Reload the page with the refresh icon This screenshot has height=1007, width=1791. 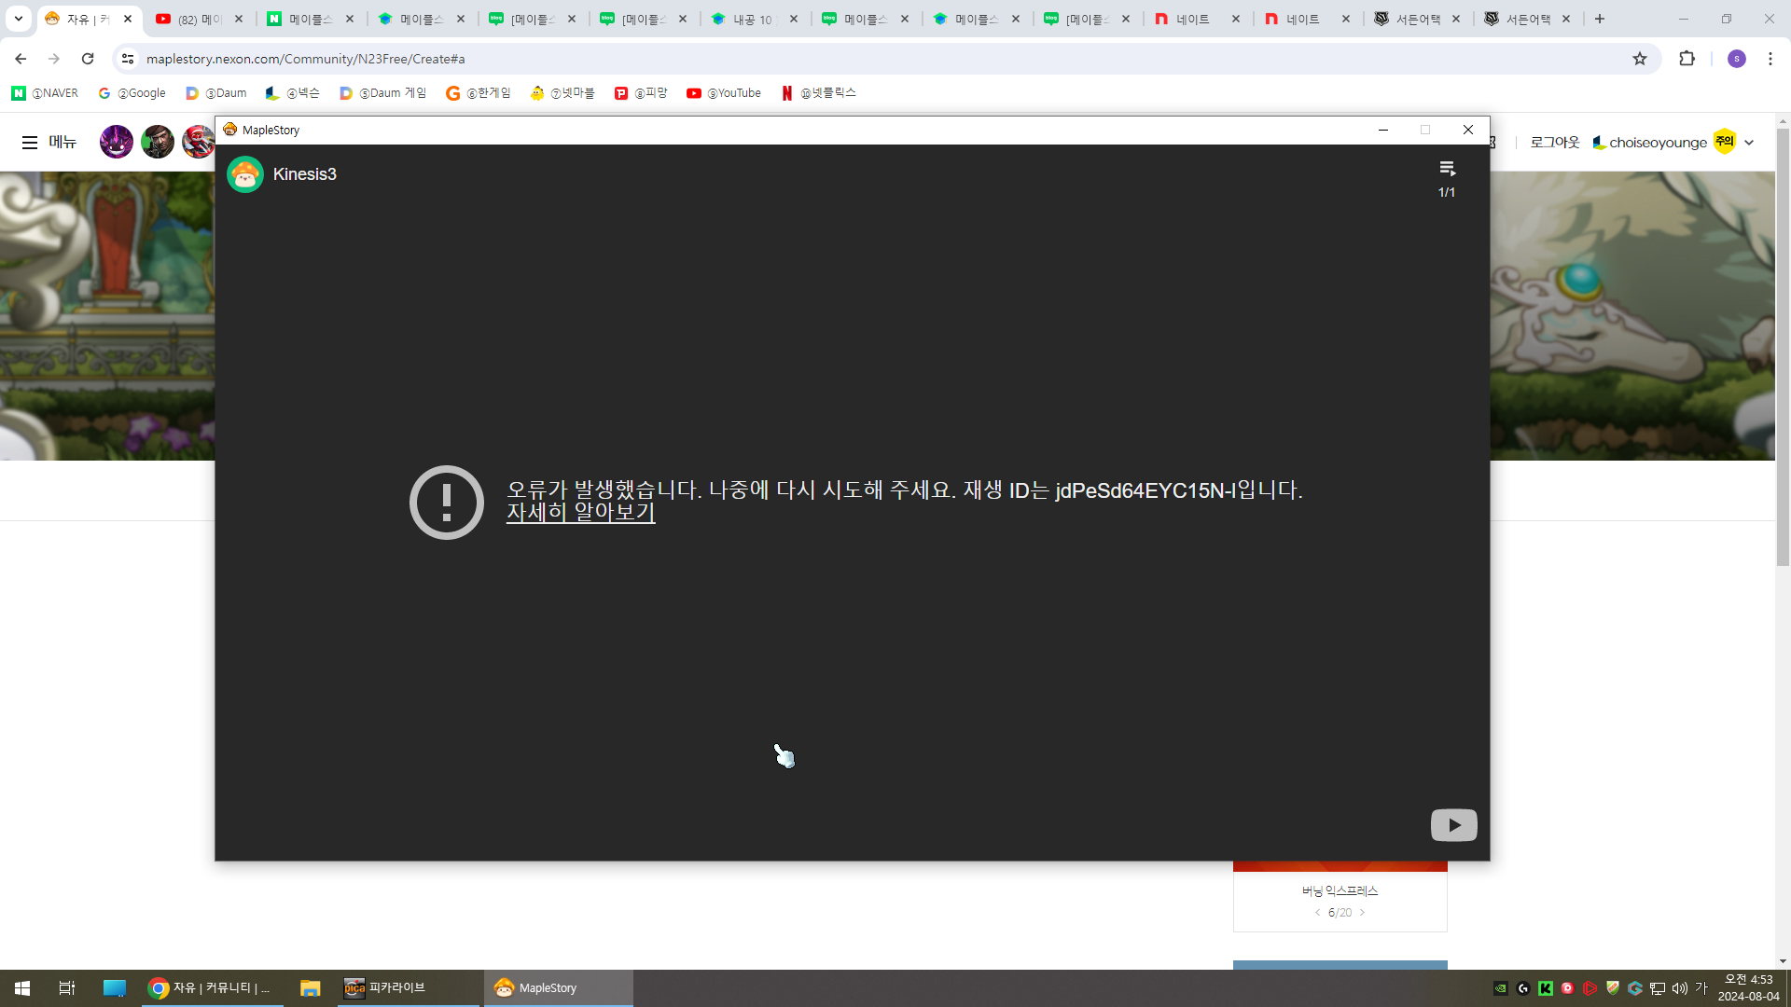(88, 59)
